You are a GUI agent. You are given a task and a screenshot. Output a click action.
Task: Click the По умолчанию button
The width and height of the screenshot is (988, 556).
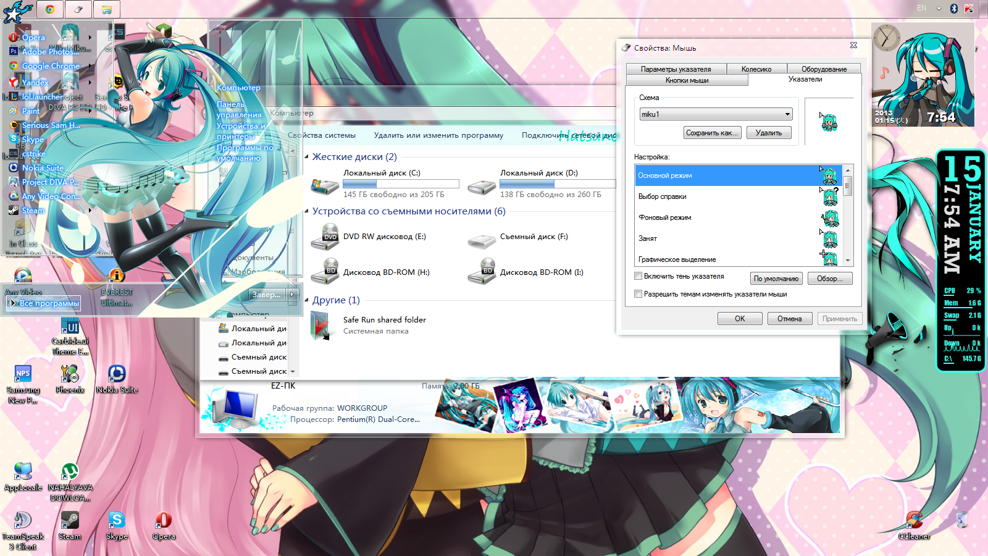(x=776, y=279)
